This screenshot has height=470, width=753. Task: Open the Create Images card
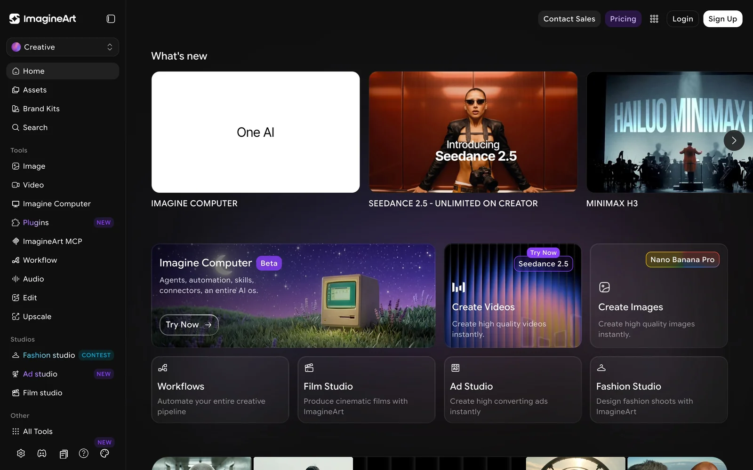(659, 296)
